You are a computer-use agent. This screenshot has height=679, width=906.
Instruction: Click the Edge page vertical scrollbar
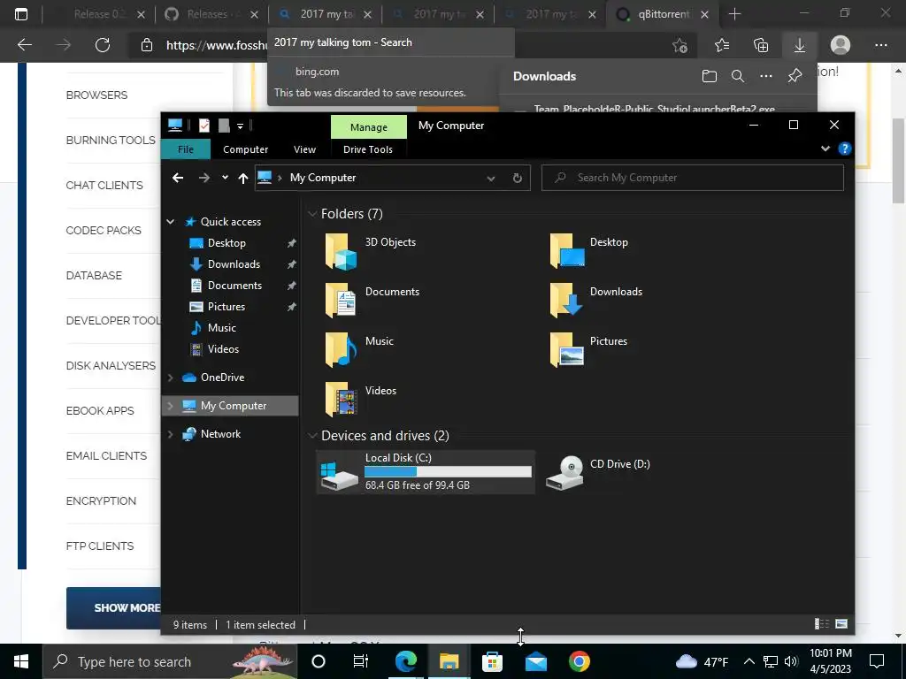(898, 161)
